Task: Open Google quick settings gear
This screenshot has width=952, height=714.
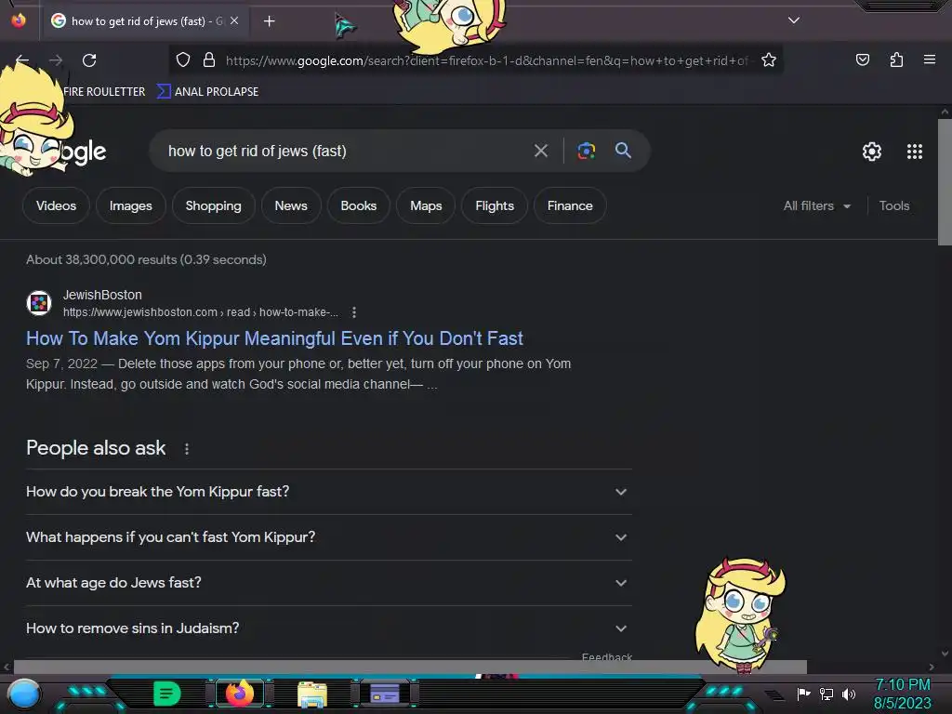Action: [x=871, y=152]
